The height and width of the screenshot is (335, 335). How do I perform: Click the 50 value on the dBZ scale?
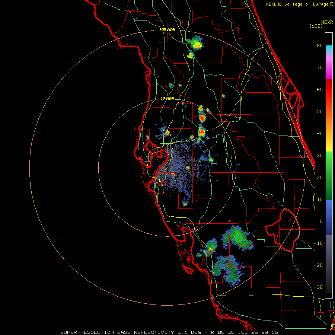coord(320,112)
